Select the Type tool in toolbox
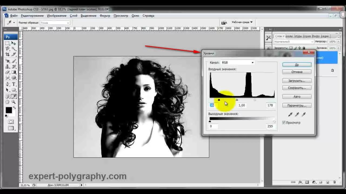Image resolution: width=346 pixels, height=194 pixels. (x=14, y=84)
